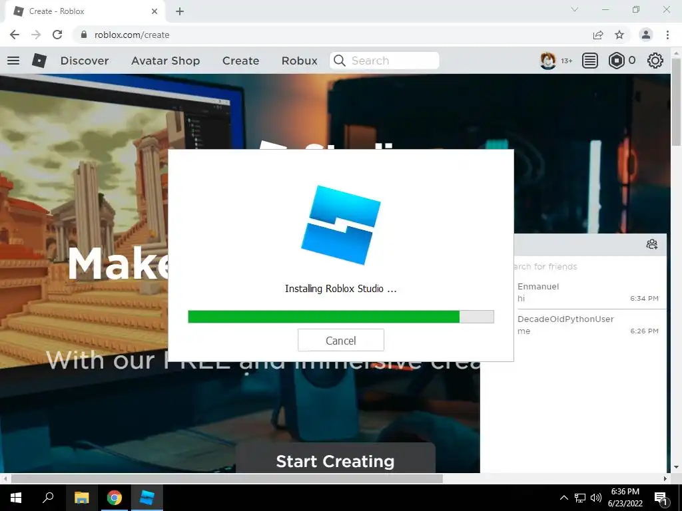The image size is (682, 511).
Task: Switch to Roblox Studio installer in taskbar
Action: point(147,498)
